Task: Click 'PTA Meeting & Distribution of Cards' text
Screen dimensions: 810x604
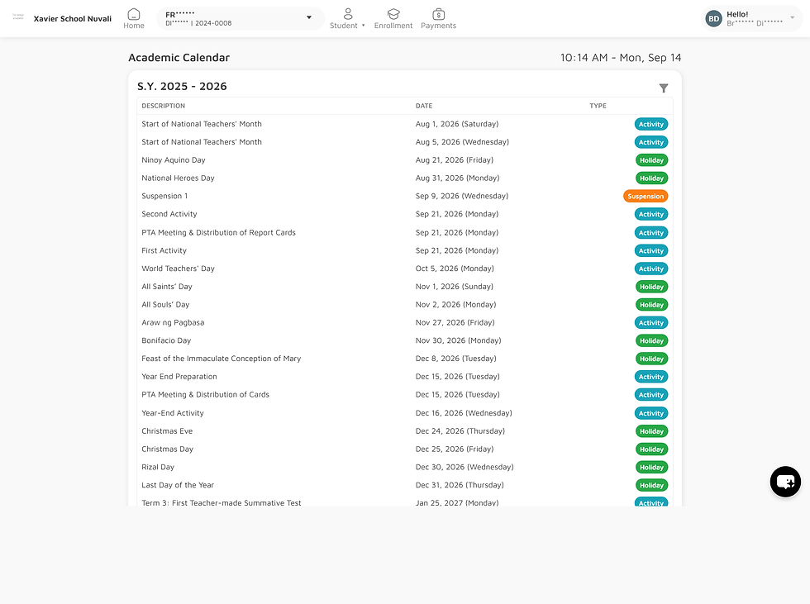Action: 206,394
